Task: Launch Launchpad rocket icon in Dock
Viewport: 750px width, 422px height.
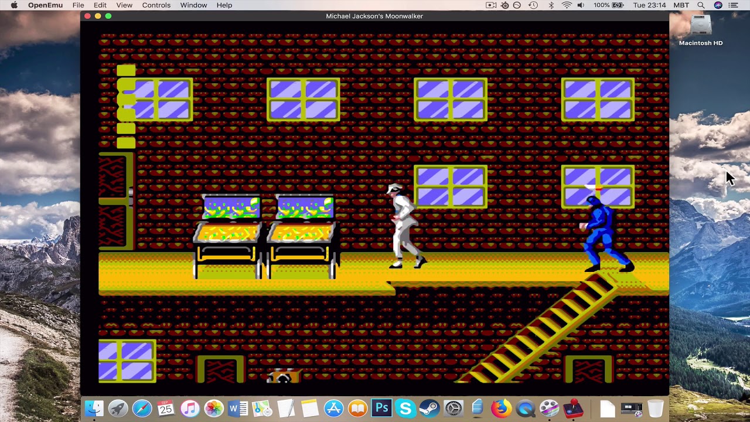Action: tap(118, 409)
